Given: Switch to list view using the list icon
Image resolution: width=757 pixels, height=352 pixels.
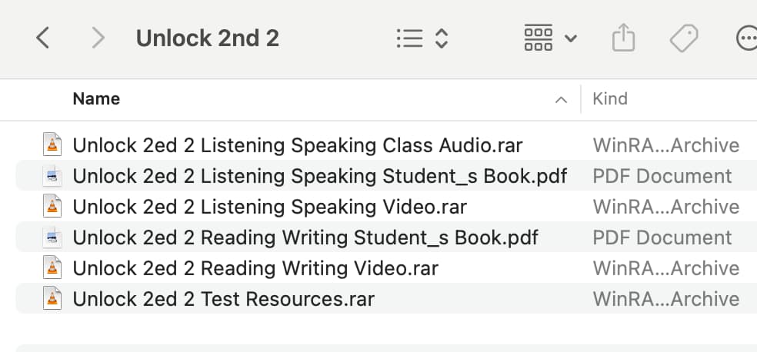Looking at the screenshot, I should point(410,38).
